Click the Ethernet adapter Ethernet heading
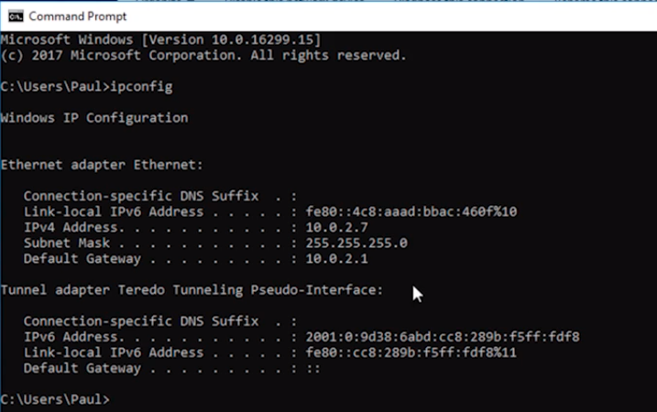Screen dimensions: 657x412 coord(102,165)
